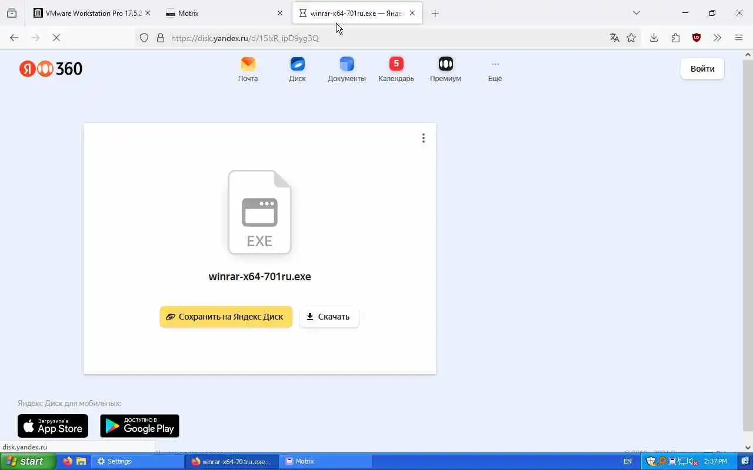Expand the Ещё services menu
This screenshot has height=470, width=753.
(495, 69)
